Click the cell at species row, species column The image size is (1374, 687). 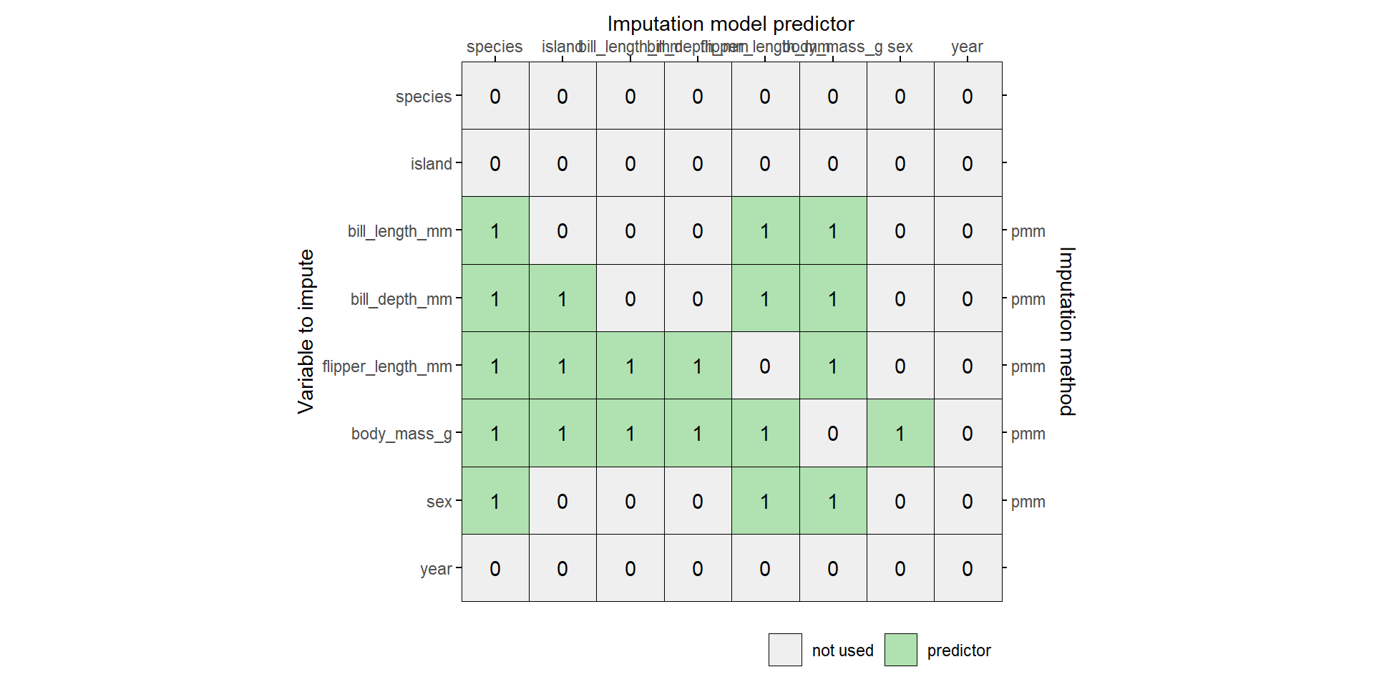[x=495, y=96]
